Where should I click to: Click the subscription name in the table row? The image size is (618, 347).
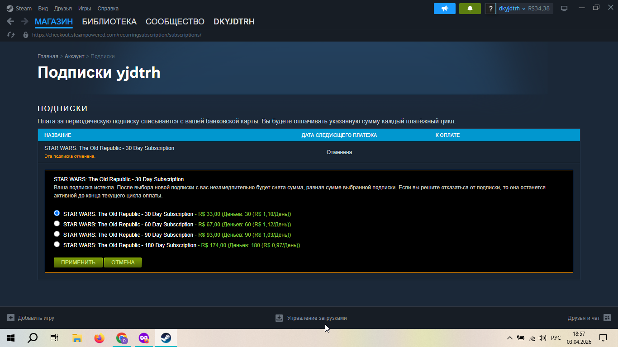[109, 148]
